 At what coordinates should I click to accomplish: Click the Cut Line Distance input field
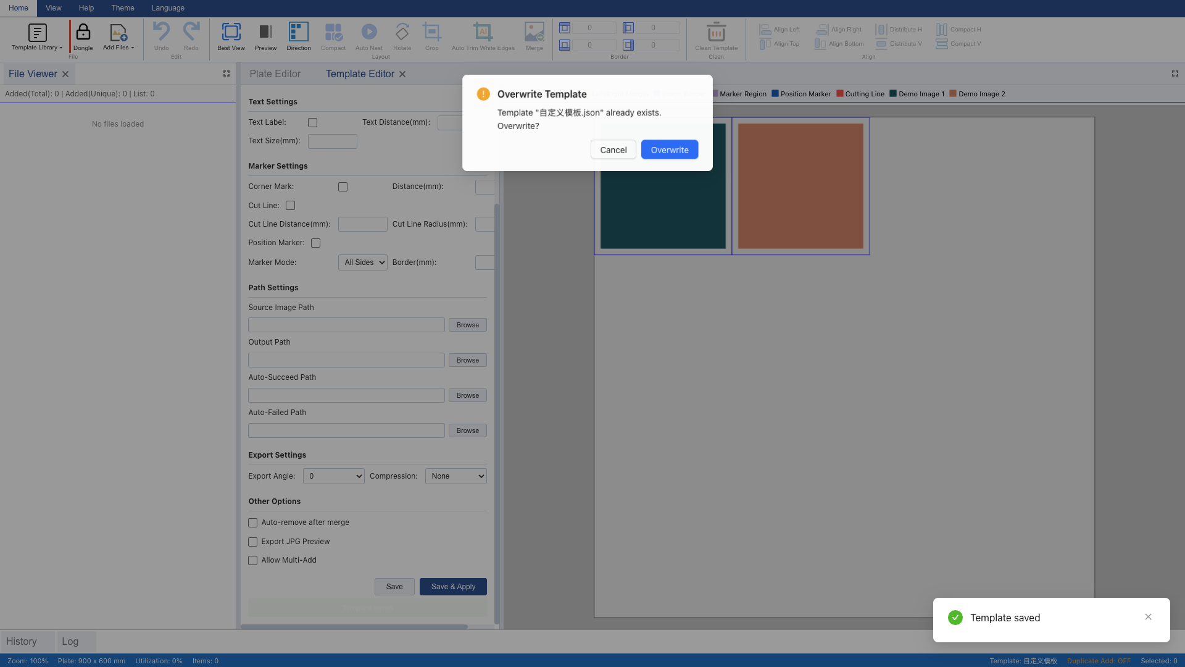point(363,224)
